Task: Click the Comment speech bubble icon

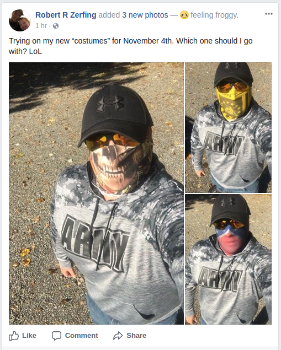Action: click(56, 336)
